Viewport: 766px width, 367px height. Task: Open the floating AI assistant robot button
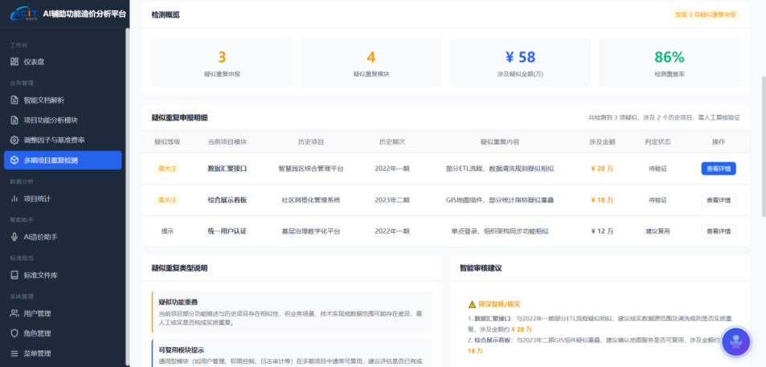[736, 341]
